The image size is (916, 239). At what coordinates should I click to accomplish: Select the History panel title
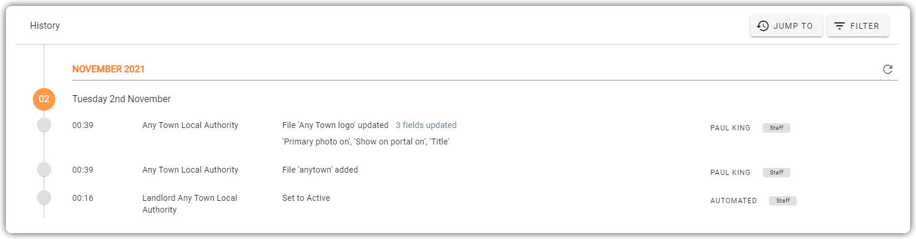pos(45,26)
